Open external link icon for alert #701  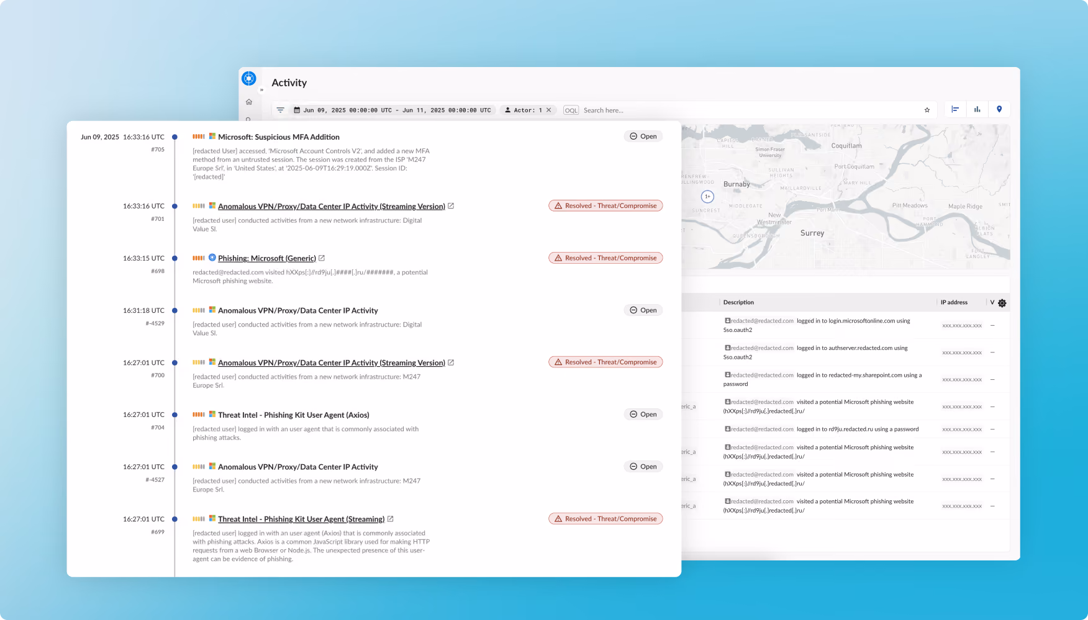click(x=451, y=206)
